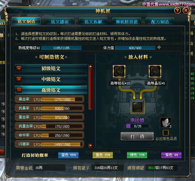Click the scroll down arrow icon

coord(91,145)
